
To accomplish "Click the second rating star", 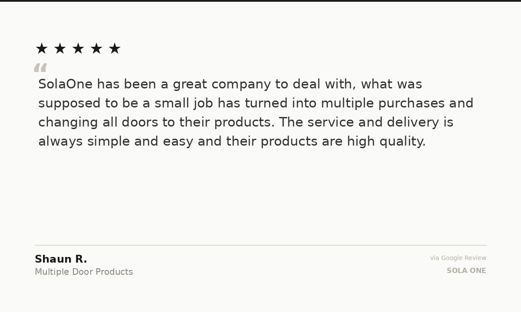I will pyautogui.click(x=60, y=49).
